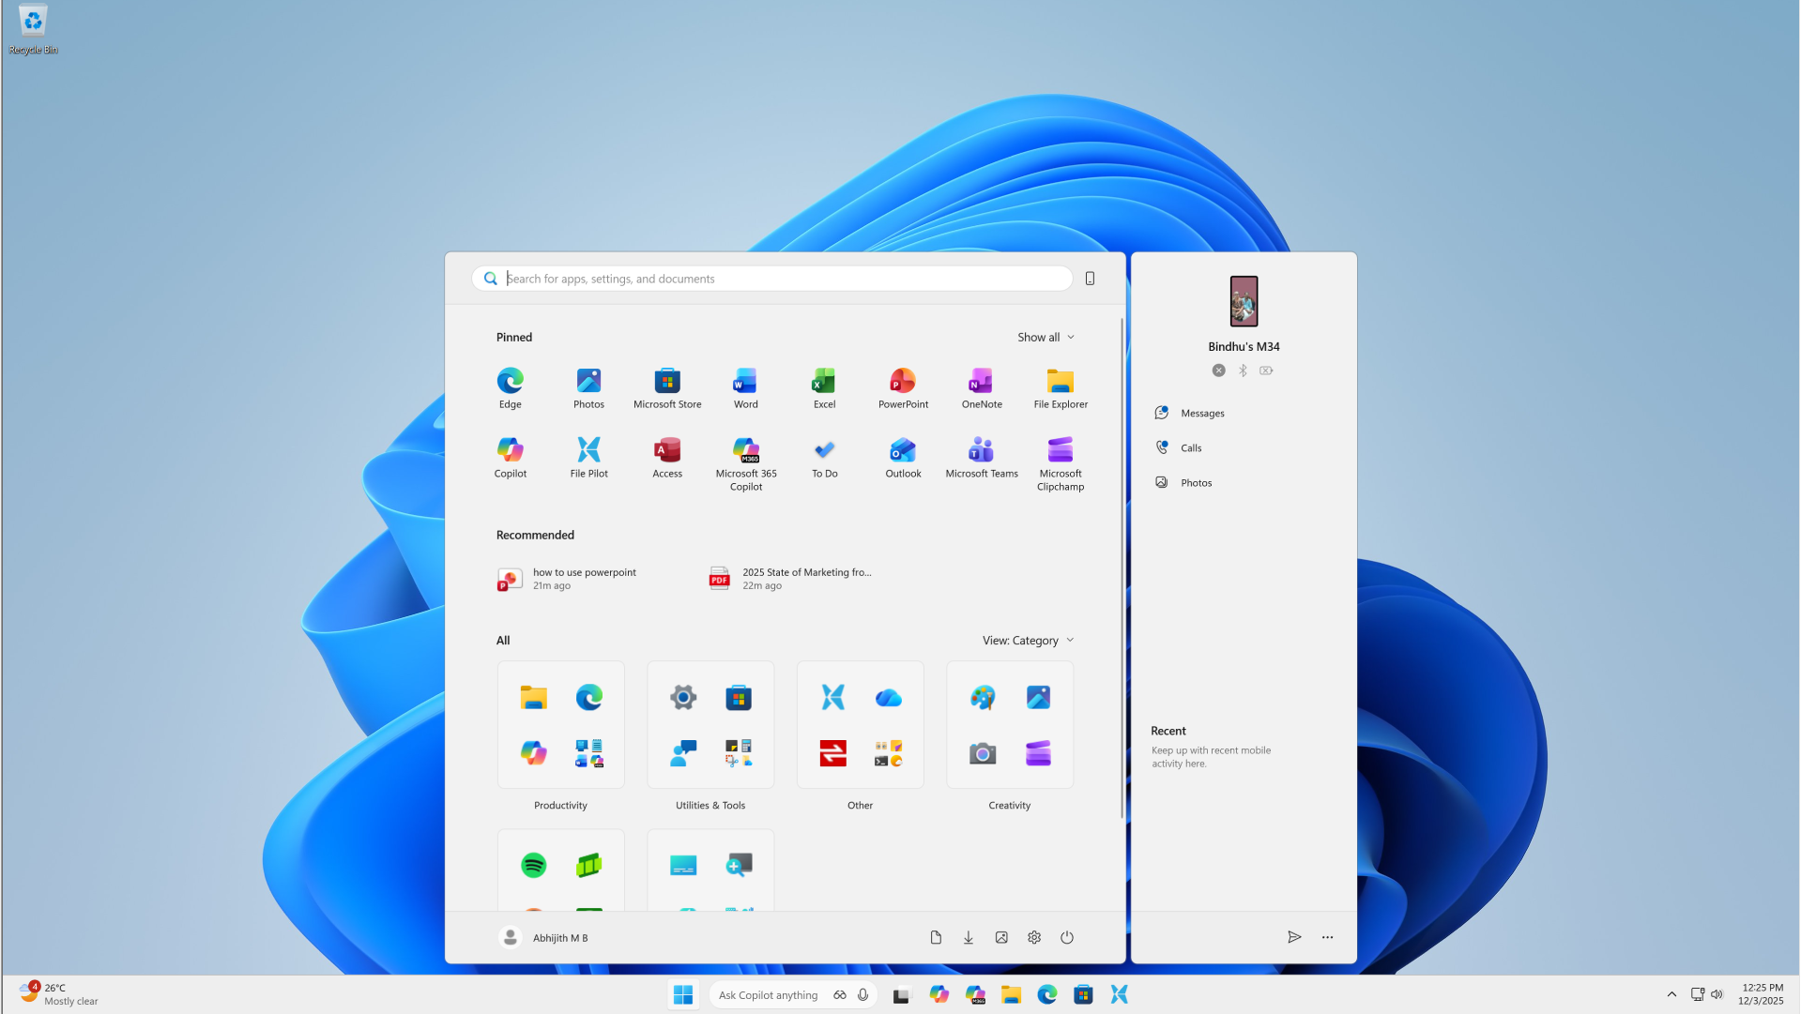Screen dimensions: 1801x1014
Task: Expand the more options ellipsis in phone panel
Action: pyautogui.click(x=1327, y=937)
